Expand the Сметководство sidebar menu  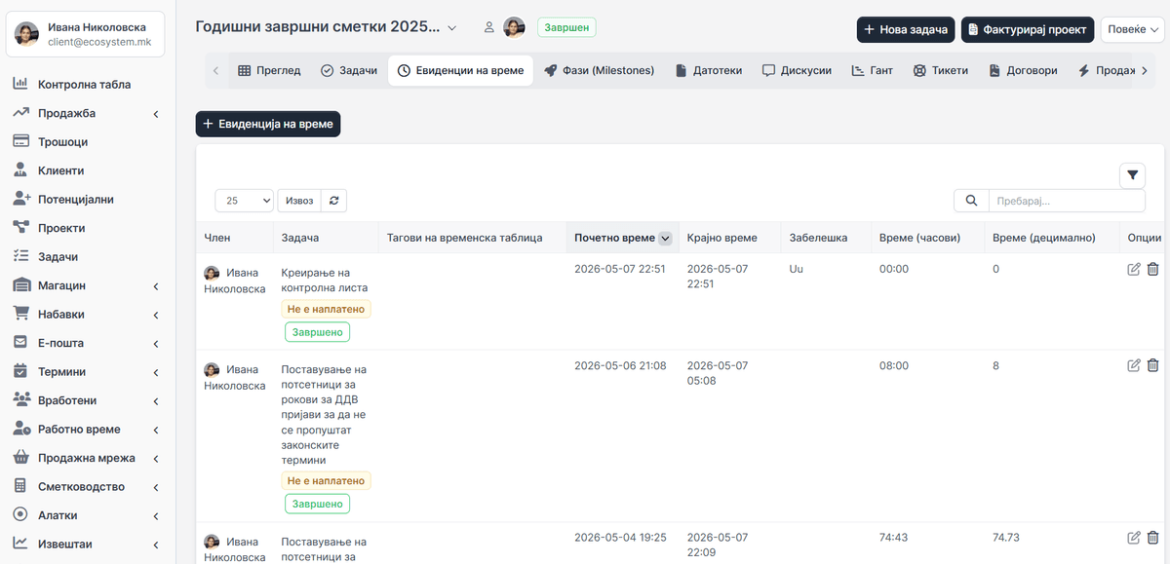pos(88,486)
